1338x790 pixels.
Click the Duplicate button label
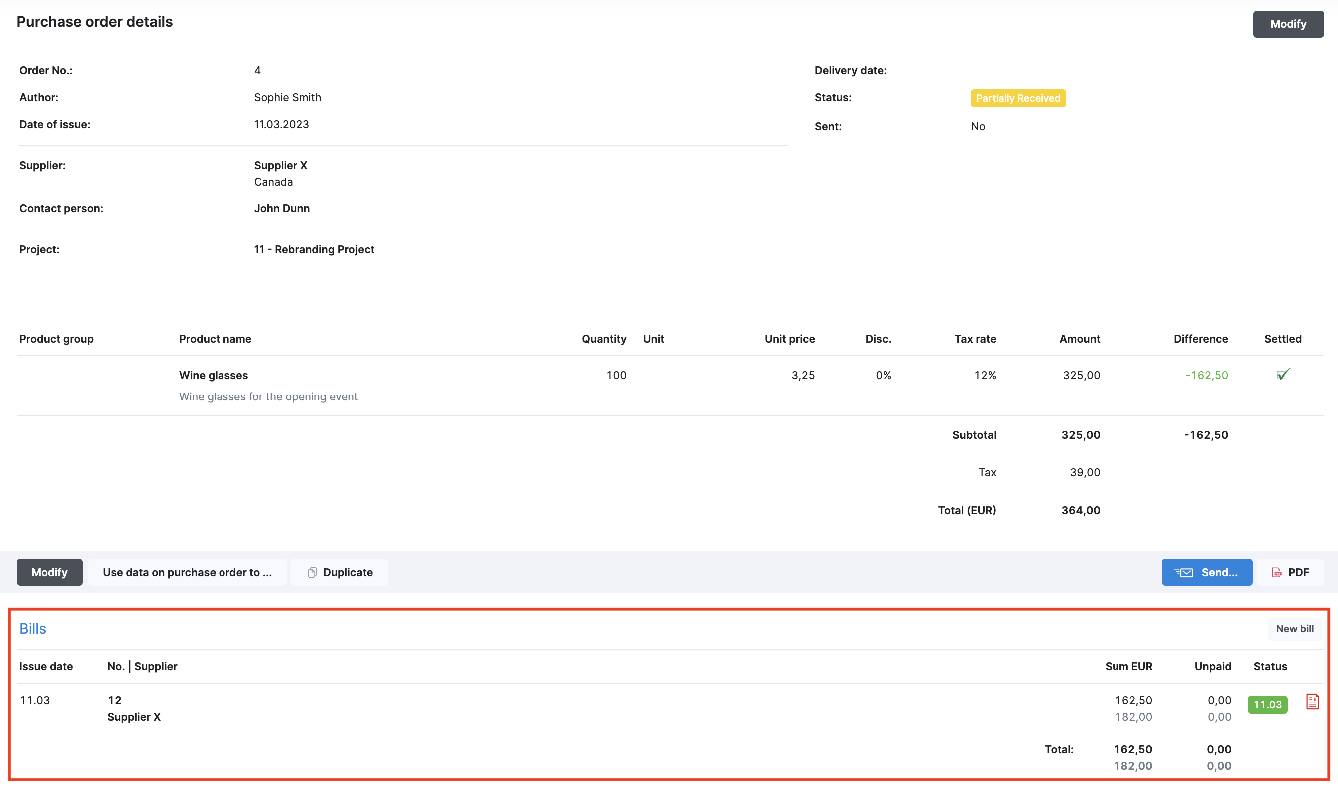click(348, 572)
